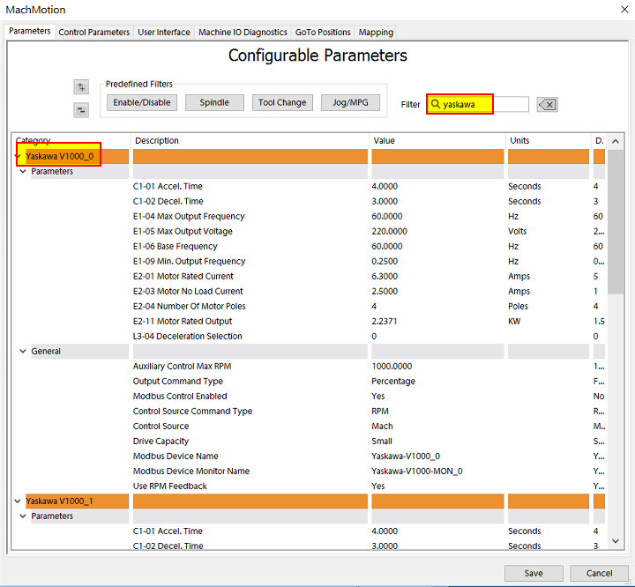Click the scrollbar down arrow

(x=616, y=546)
